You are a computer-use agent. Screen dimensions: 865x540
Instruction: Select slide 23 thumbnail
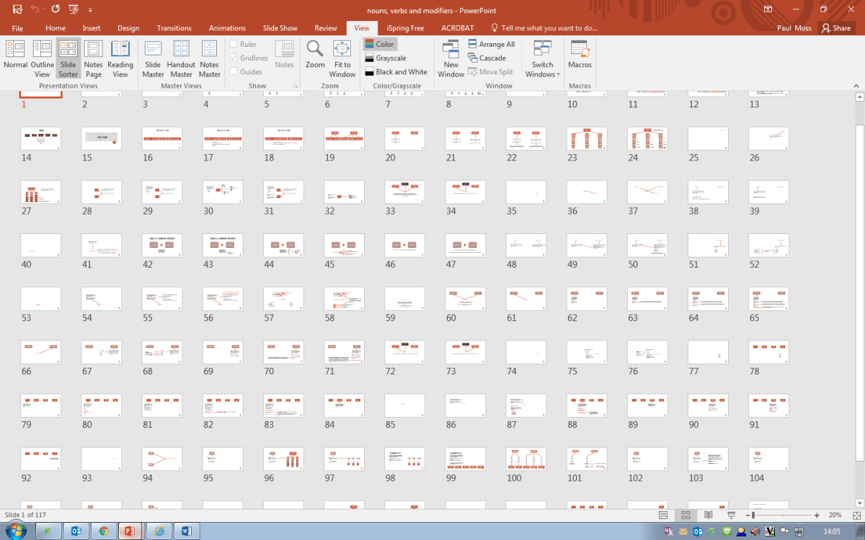coord(586,139)
